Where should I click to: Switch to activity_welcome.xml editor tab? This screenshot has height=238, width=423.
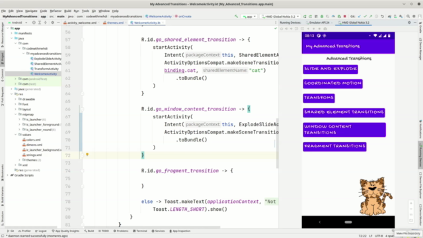81,22
